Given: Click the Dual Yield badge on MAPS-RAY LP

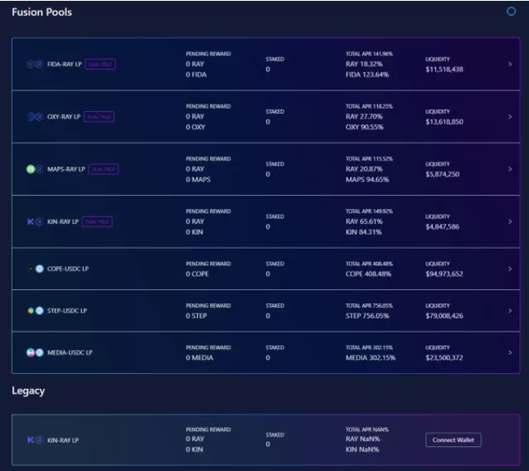Looking at the screenshot, I should 104,169.
